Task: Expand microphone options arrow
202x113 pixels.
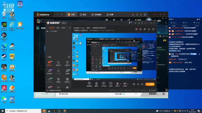Action: pyautogui.click(x=120, y=84)
